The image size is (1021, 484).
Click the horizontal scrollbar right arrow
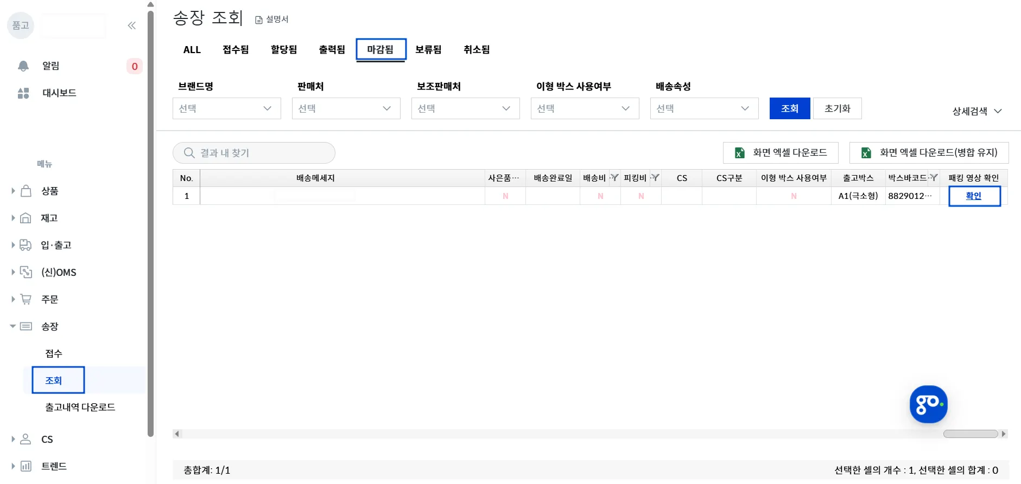pos(1004,434)
